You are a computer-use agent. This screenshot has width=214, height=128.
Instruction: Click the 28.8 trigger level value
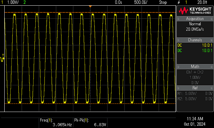coord(202,2)
